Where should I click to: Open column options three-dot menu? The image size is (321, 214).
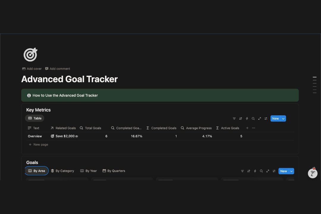pyautogui.click(x=254, y=128)
